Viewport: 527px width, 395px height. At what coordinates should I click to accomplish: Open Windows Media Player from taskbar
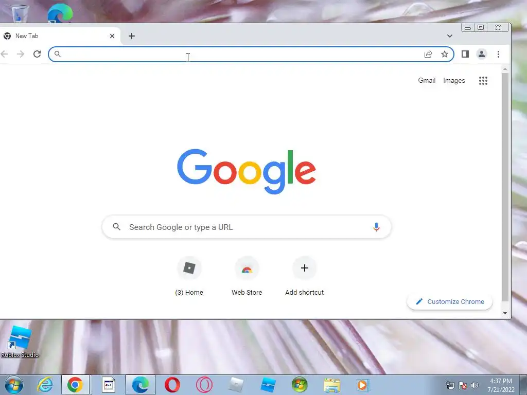363,385
